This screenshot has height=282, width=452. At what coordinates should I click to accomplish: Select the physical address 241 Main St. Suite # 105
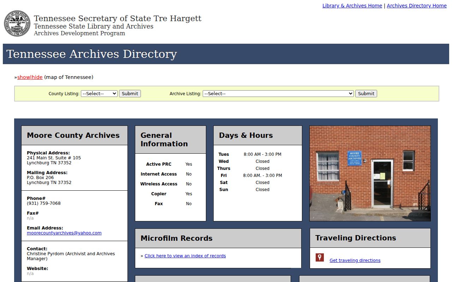(54, 158)
